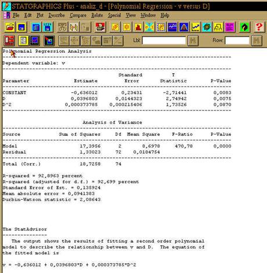
Task: Click the blue spreadsheet grid icon
Action: [x=36, y=27]
